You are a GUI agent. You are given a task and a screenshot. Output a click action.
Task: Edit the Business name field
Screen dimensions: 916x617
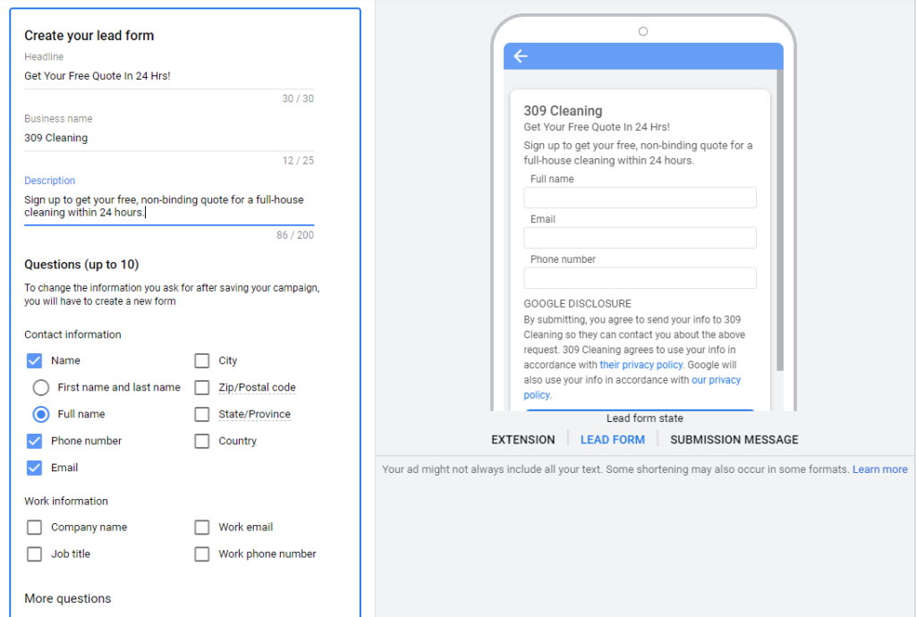point(169,138)
